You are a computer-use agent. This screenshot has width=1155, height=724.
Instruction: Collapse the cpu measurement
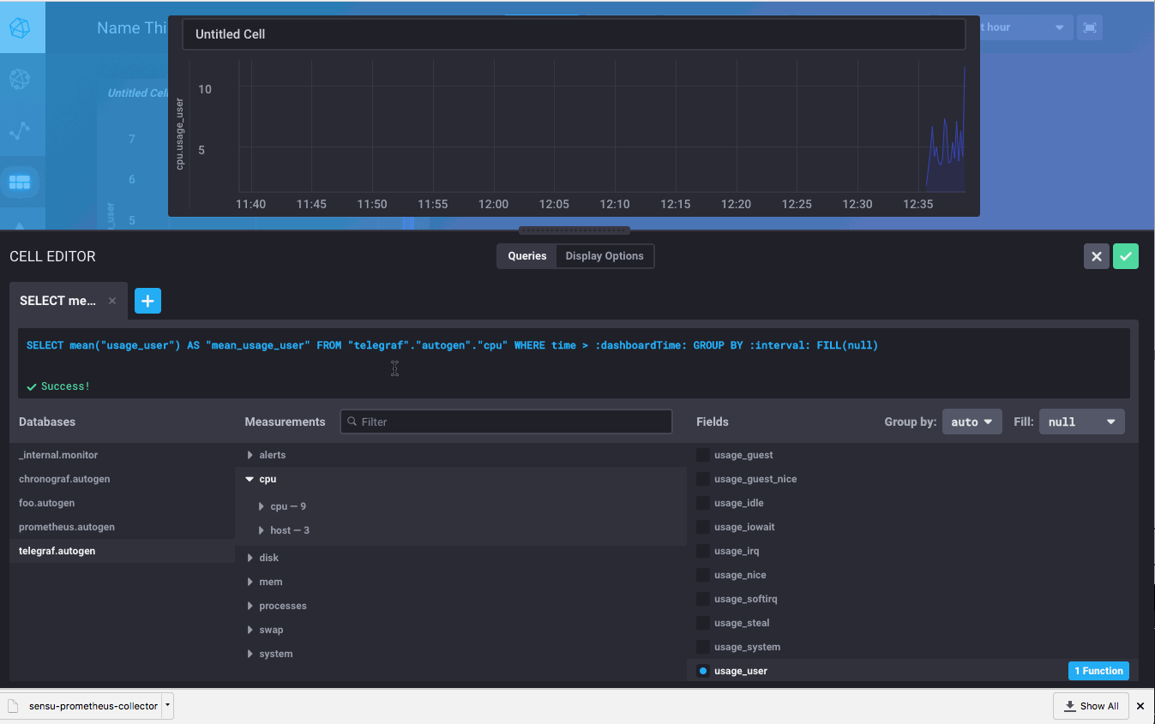(250, 479)
